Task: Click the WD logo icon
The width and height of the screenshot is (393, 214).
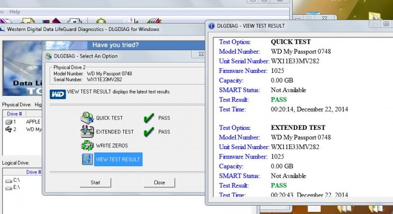Action: (x=57, y=94)
